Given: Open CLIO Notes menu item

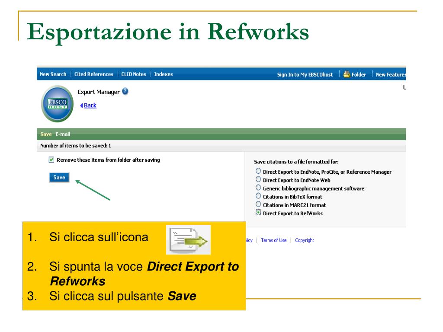Looking at the screenshot, I should point(134,74).
